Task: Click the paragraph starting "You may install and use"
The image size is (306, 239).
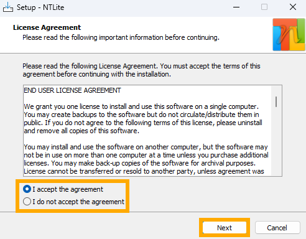Action: [146, 159]
